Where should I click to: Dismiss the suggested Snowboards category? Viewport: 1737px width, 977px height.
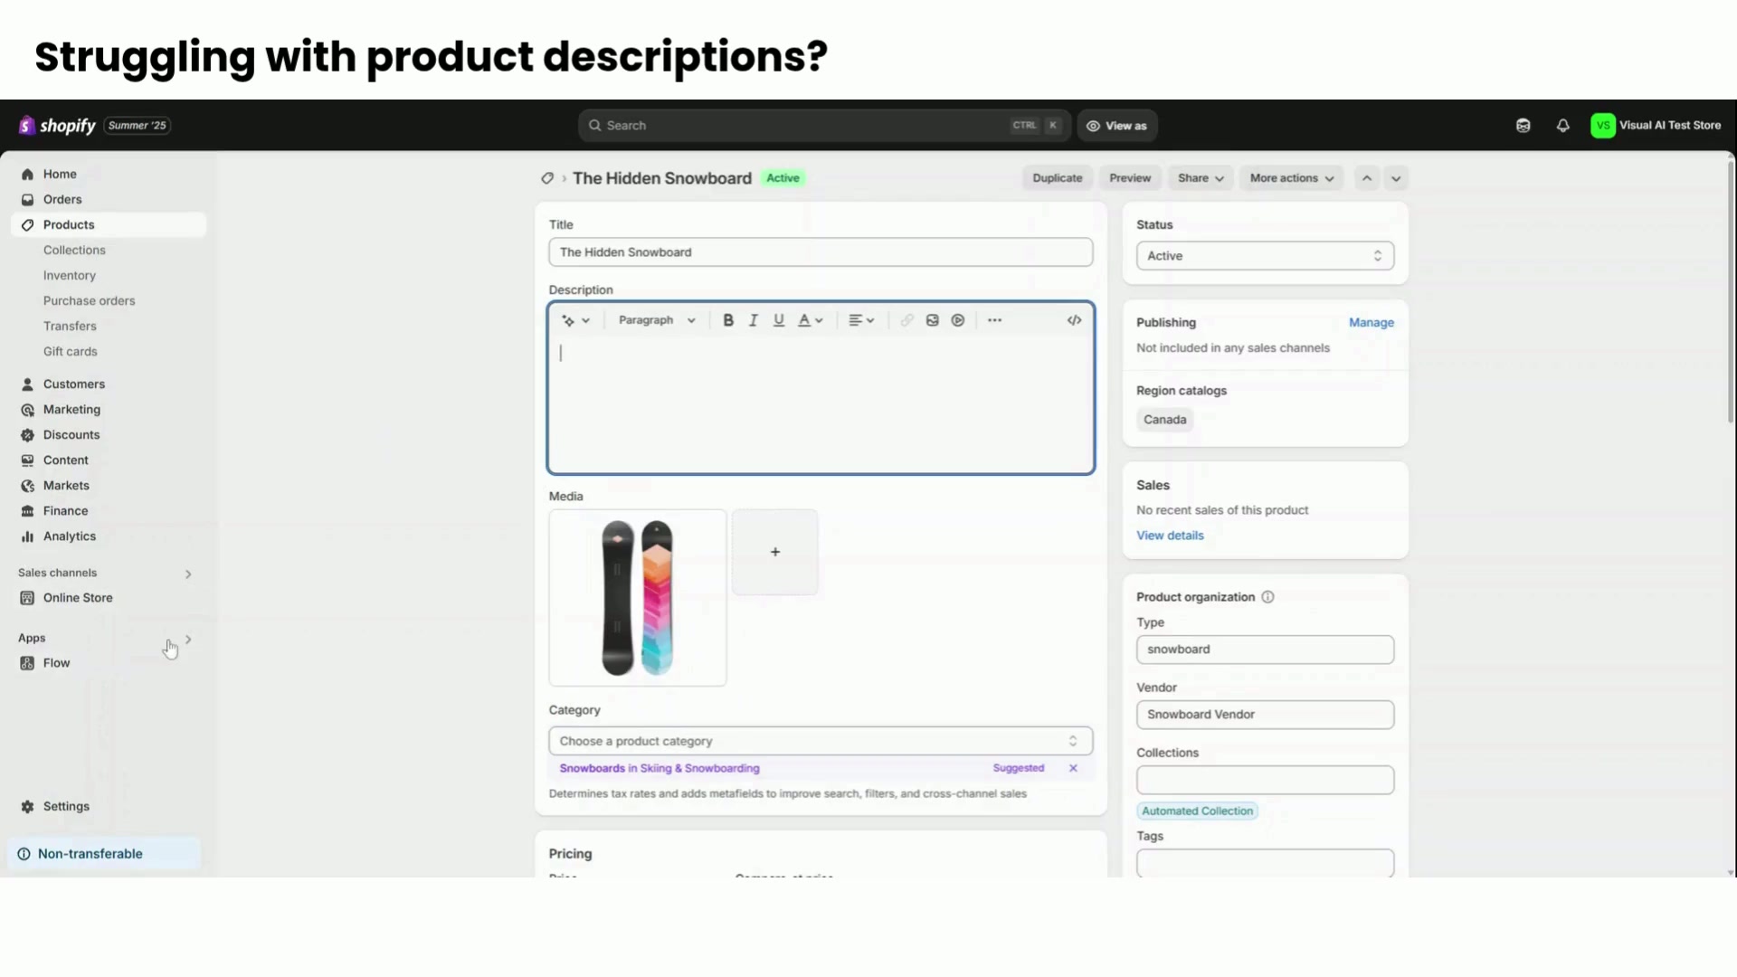1073,768
